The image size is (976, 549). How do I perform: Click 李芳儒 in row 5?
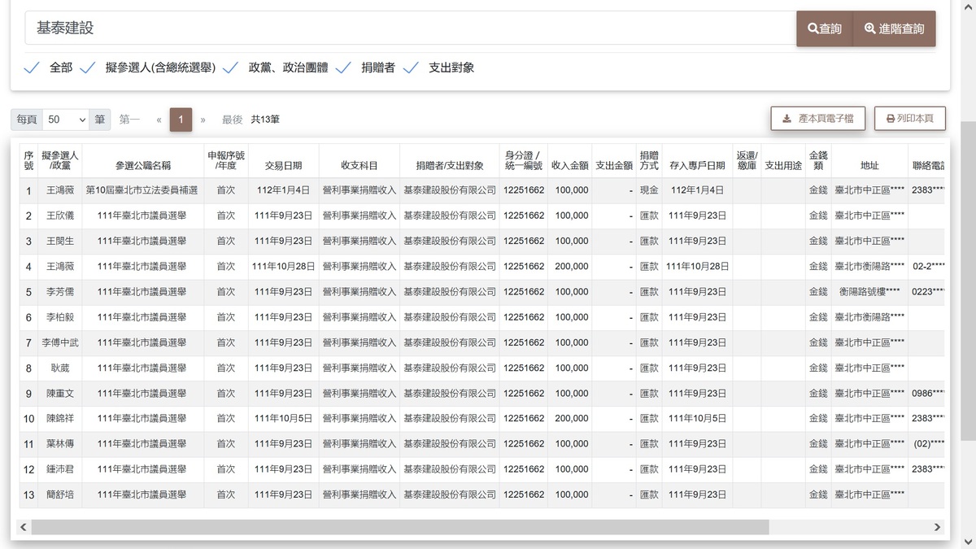coord(60,291)
